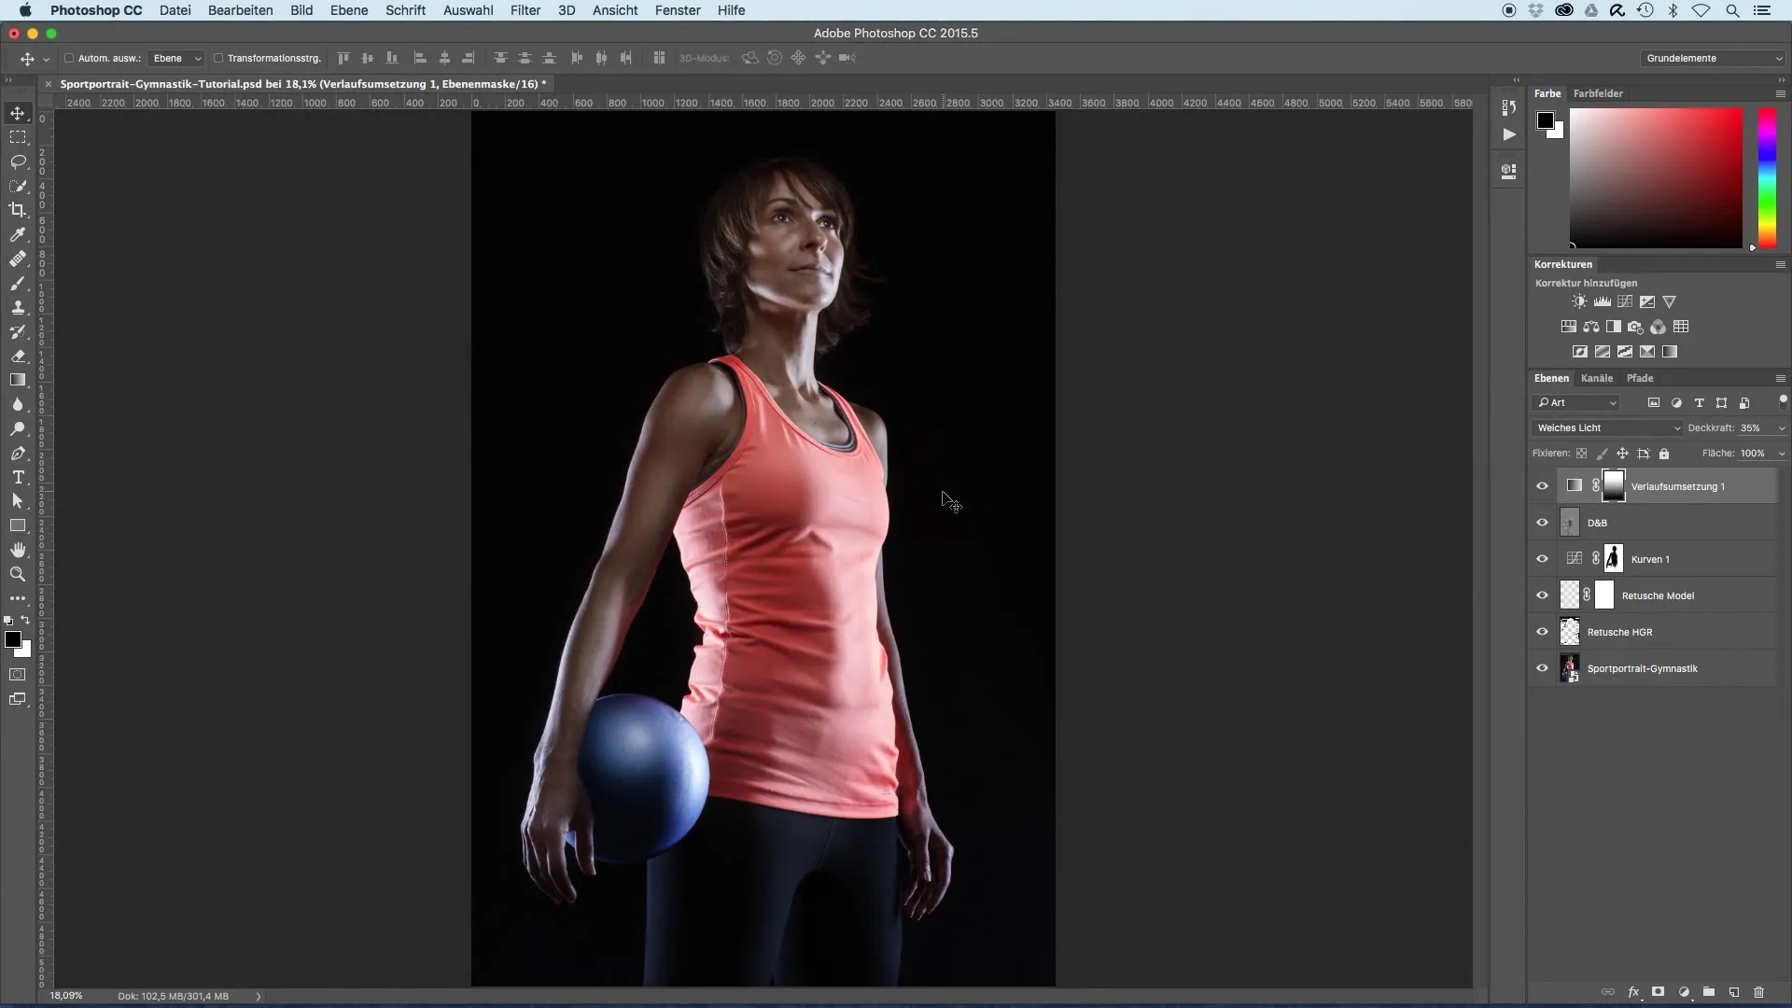The height and width of the screenshot is (1008, 1792).
Task: Select the Lasso tool
Action: (18, 161)
